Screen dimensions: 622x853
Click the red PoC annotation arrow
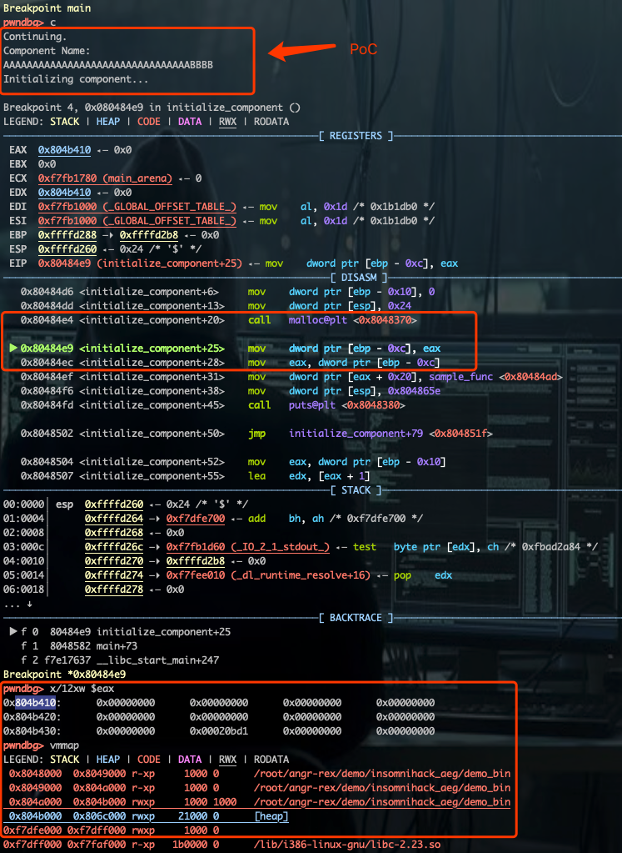click(x=301, y=50)
